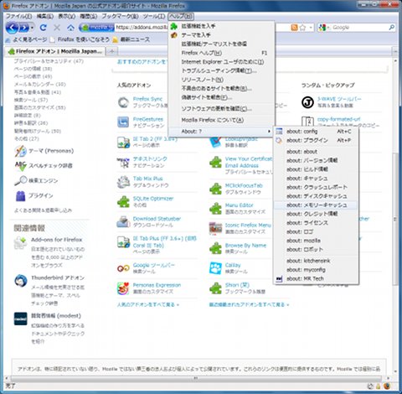Click the SQLite Optimizer puzzle icon
The height and width of the screenshot is (394, 402).
pyautogui.click(x=123, y=202)
